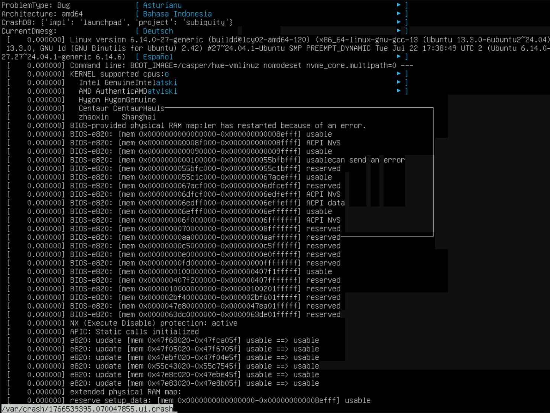Choose the partially hidden 'atviski' language entry
Image resolution: width=550 pixels, height=413 pixels.
(162, 91)
